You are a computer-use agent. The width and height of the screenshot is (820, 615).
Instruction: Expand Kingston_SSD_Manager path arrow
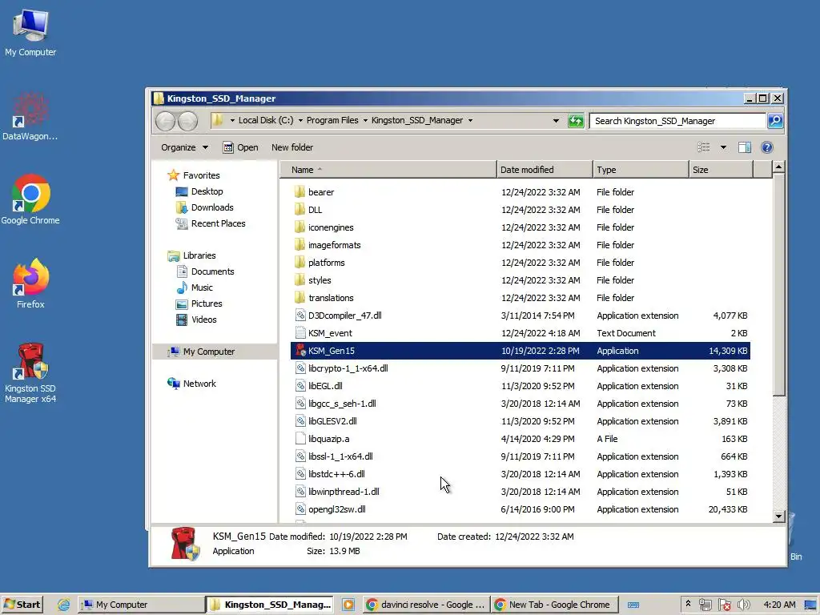pos(470,120)
